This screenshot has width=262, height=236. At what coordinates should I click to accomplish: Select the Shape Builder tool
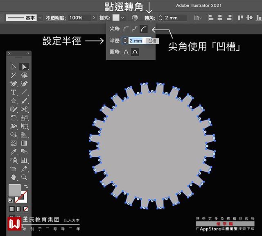click(x=14, y=135)
